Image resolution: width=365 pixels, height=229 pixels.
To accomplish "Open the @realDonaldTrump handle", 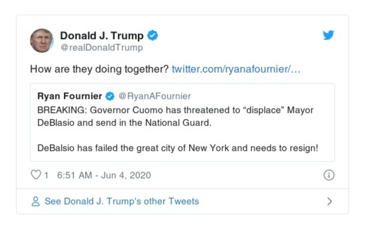I will point(101,47).
